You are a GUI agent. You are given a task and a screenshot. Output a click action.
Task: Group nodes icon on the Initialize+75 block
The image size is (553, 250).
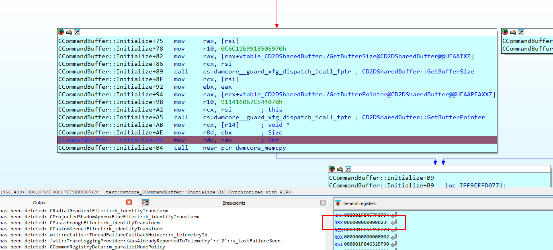click(77, 32)
